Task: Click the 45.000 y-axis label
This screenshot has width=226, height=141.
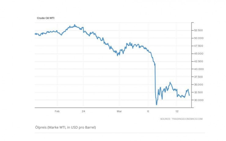Action: point(199,54)
